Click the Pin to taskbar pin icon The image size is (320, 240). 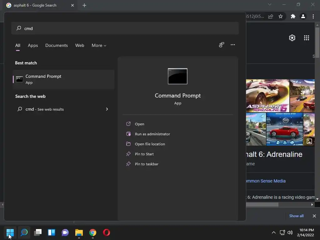click(128, 164)
